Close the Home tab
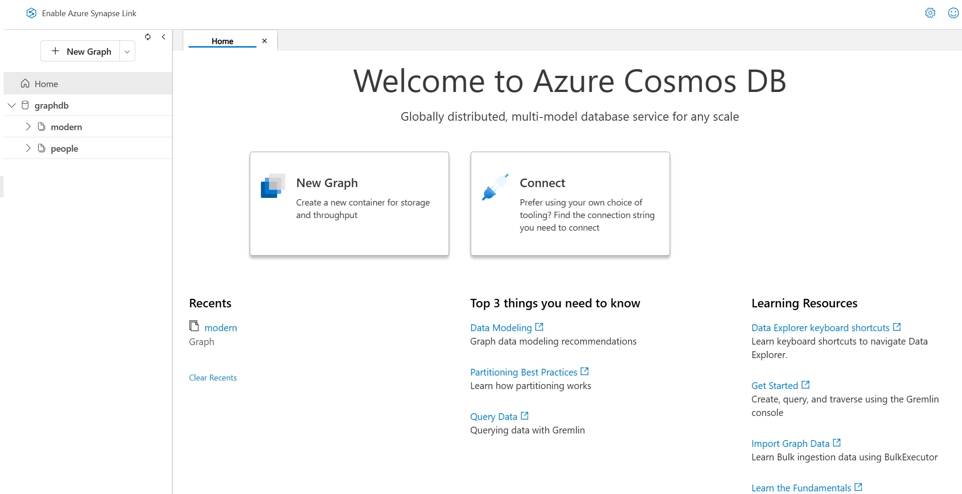This screenshot has height=494, width=962. click(265, 41)
